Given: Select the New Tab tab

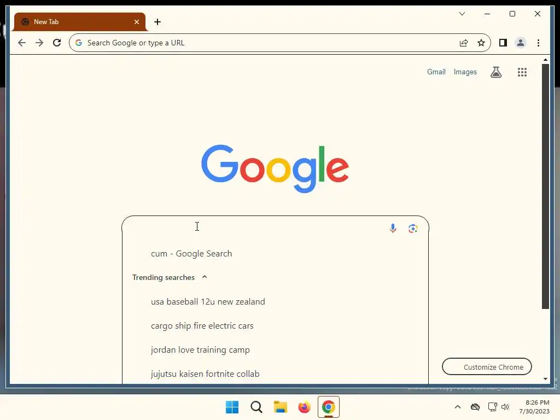Looking at the screenshot, I should click(80, 22).
